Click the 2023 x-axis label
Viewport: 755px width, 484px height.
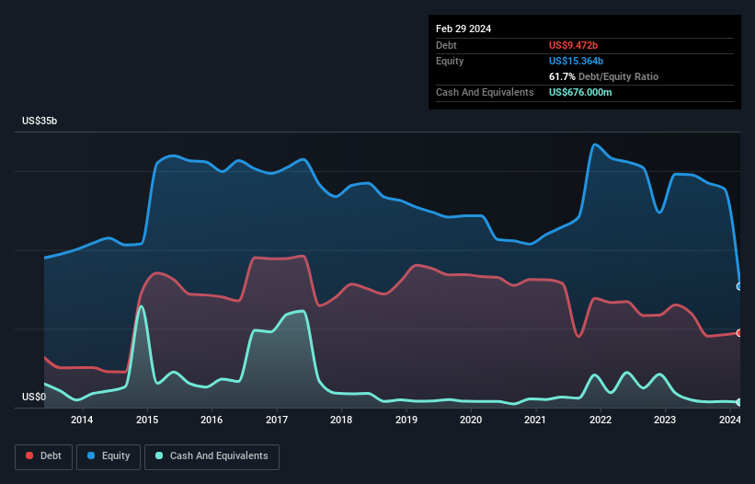coord(665,420)
